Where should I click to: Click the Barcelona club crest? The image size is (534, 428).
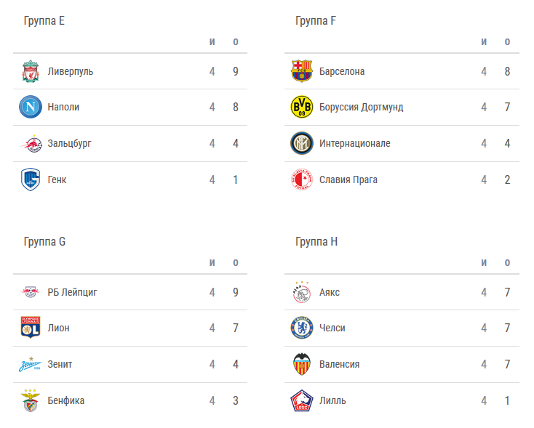point(301,71)
